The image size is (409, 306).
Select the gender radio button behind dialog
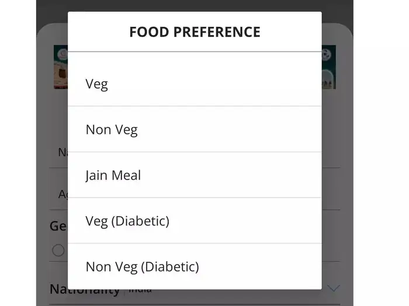tap(58, 251)
